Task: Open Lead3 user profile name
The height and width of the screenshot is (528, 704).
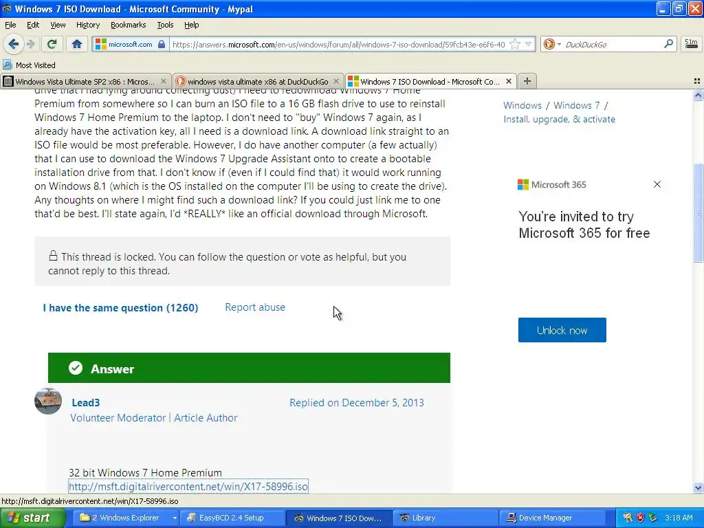Action: 86,403
